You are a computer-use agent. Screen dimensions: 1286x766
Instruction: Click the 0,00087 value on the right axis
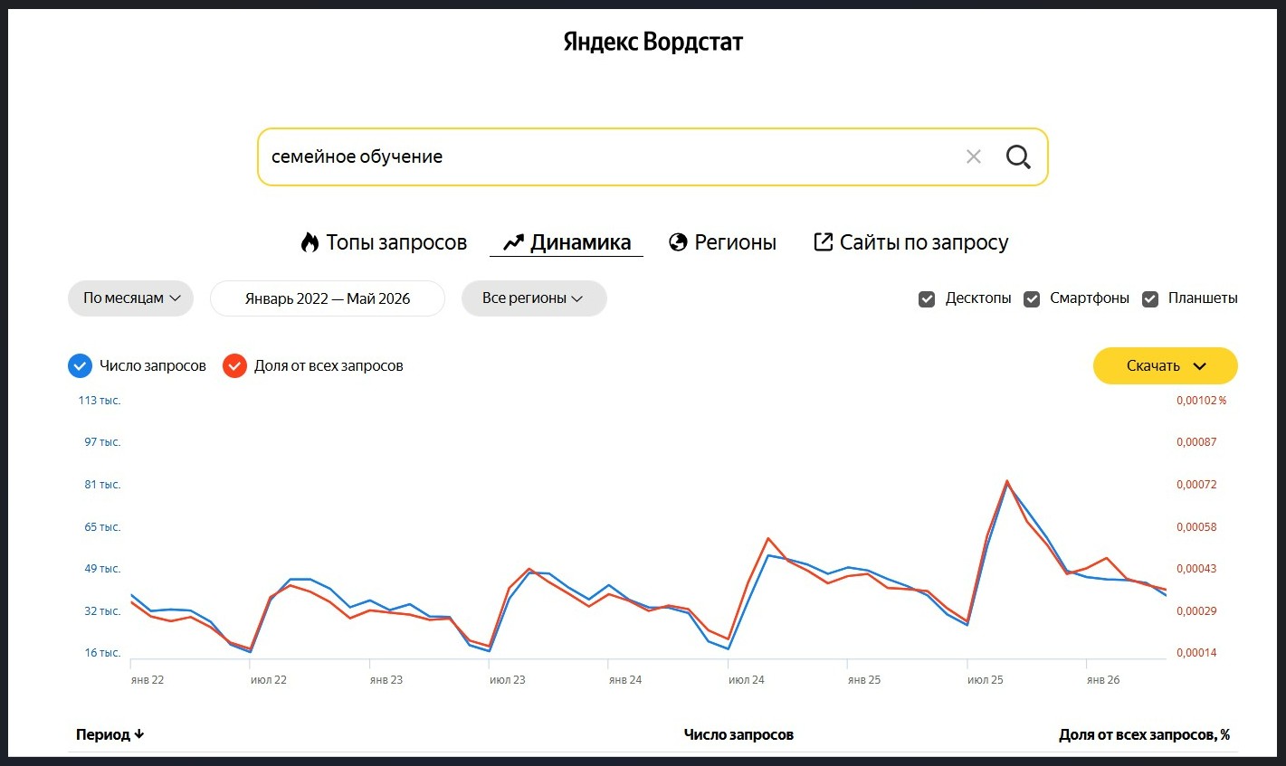(x=1196, y=442)
